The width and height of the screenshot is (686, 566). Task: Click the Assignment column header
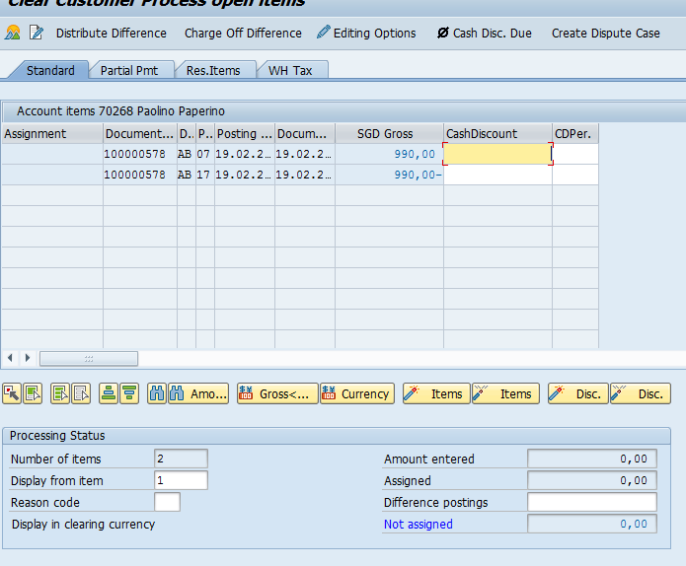tap(52, 133)
